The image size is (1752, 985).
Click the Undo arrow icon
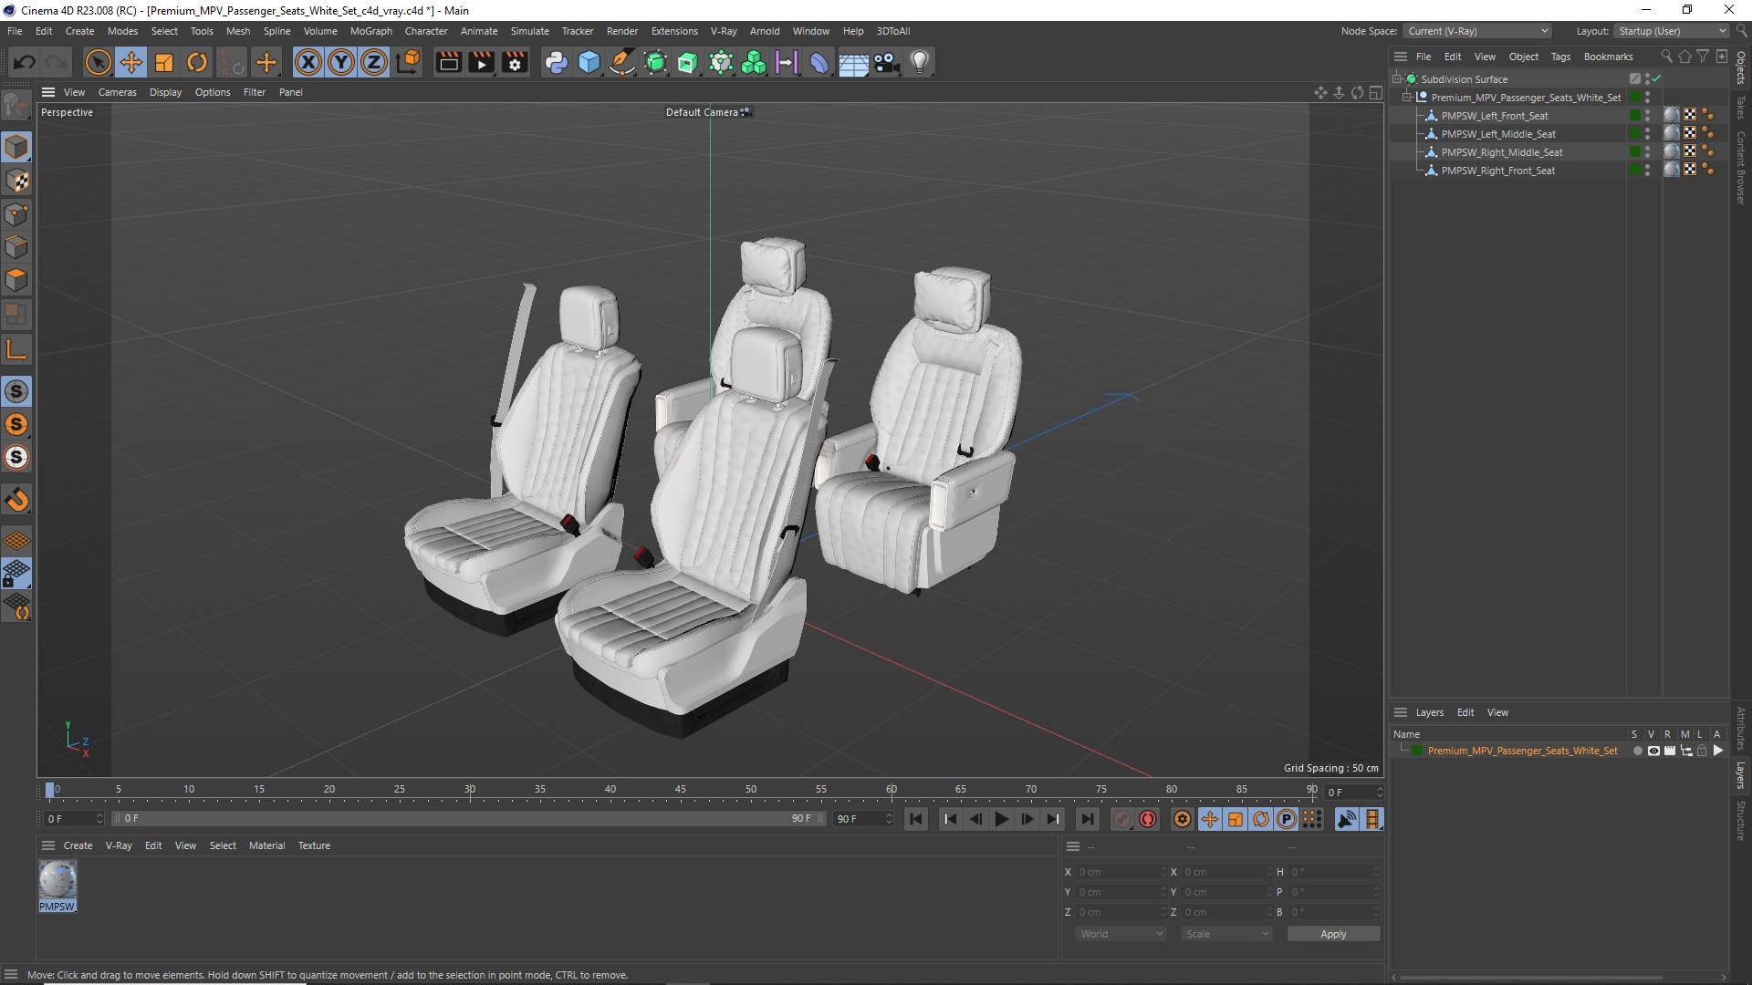[25, 62]
